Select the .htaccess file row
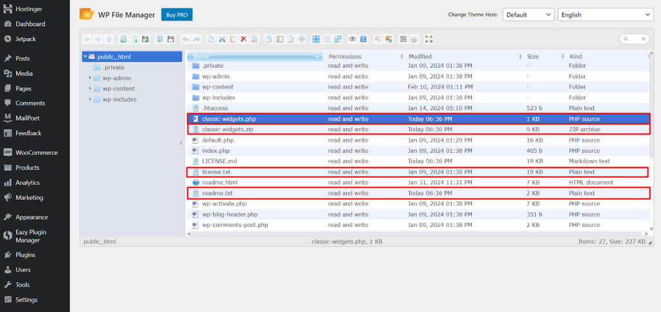 [x=418, y=108]
